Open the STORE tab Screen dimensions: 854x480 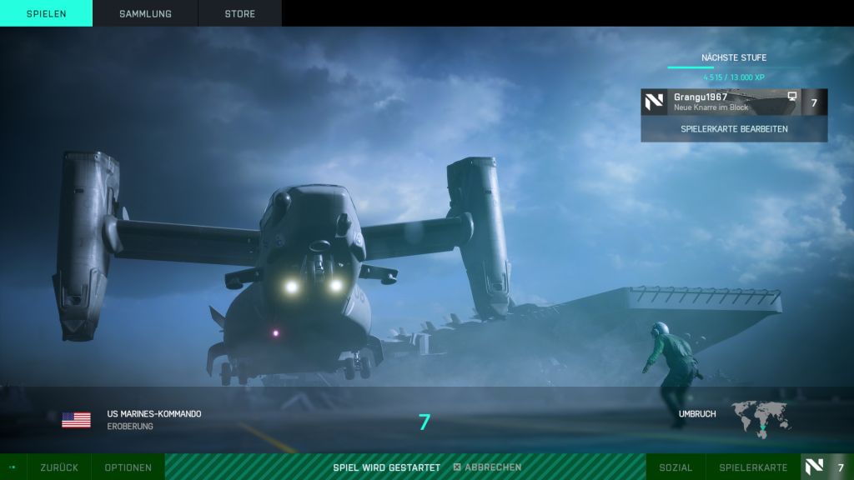239,13
